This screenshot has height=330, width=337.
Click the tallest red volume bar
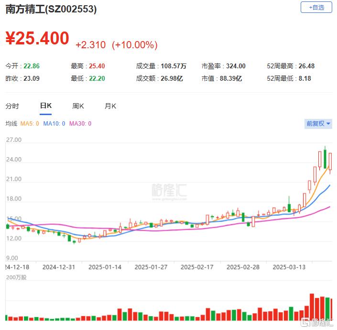coord(312,307)
